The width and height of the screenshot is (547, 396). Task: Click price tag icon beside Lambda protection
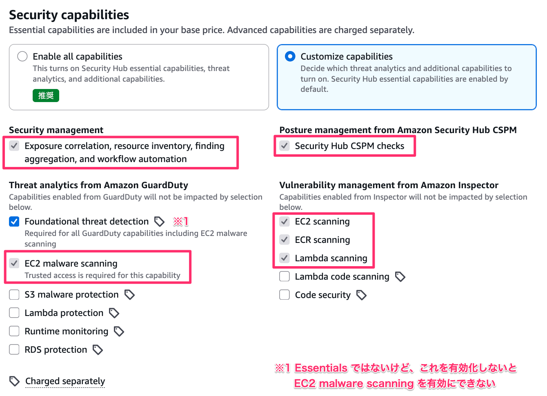coord(114,313)
